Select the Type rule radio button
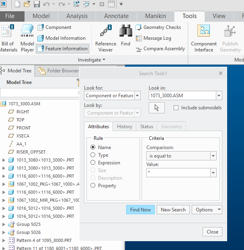The width and height of the screenshot is (244, 250). click(93, 155)
